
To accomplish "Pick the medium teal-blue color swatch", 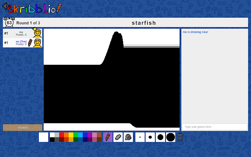I will point(80,140).
